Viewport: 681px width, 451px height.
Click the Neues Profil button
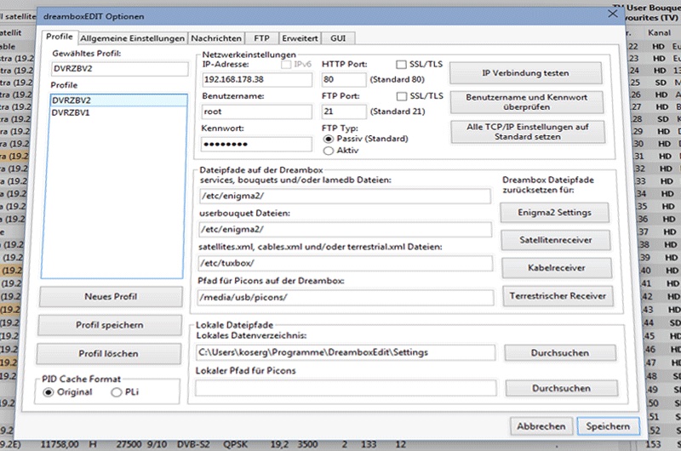pos(111,297)
